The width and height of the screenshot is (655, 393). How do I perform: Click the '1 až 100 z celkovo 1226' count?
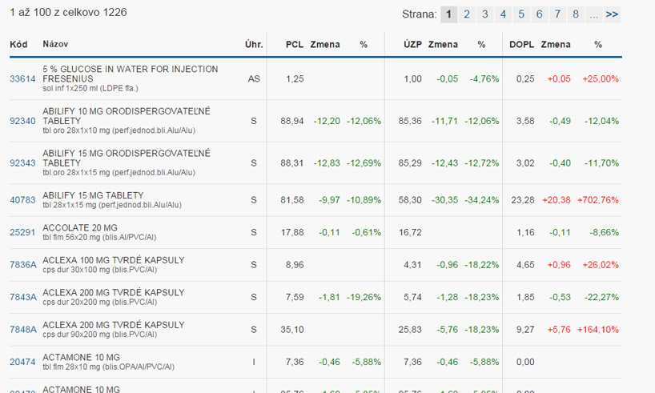tap(68, 13)
